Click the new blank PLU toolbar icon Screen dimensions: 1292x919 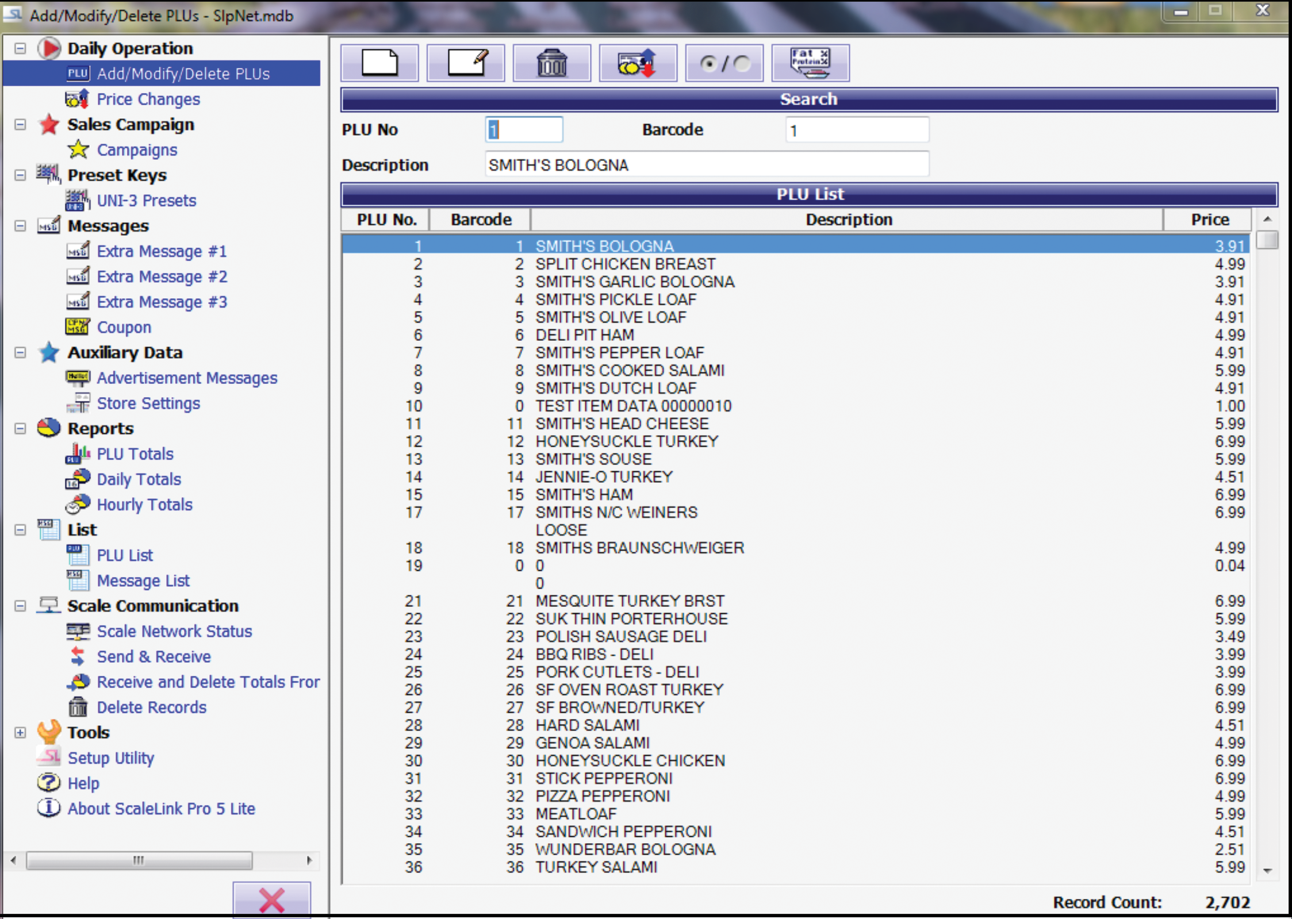tap(379, 63)
